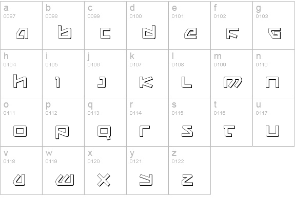Open the 'k' glyph cell 0107
Viewport: 295px width, 213px height.
click(148, 74)
